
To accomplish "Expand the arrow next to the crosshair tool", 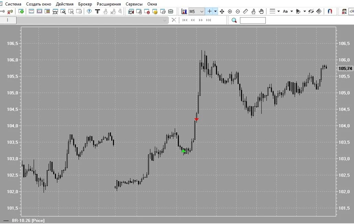I will pos(216,11).
